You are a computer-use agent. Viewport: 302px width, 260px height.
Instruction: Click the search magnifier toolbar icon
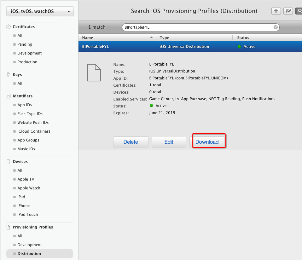(299, 11)
